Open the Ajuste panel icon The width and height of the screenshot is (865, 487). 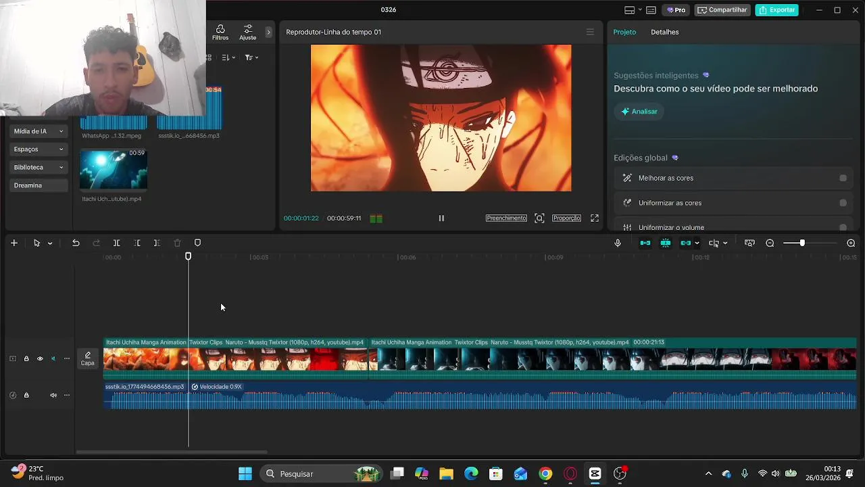click(x=248, y=32)
